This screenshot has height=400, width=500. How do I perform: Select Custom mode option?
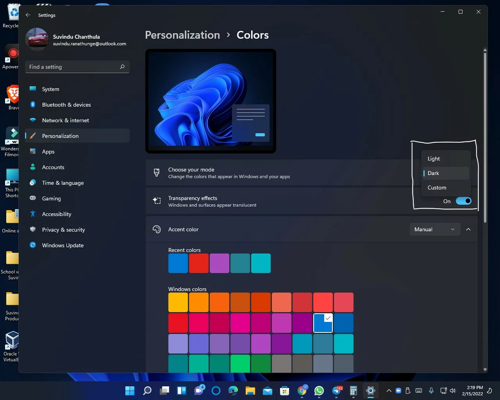click(446, 187)
